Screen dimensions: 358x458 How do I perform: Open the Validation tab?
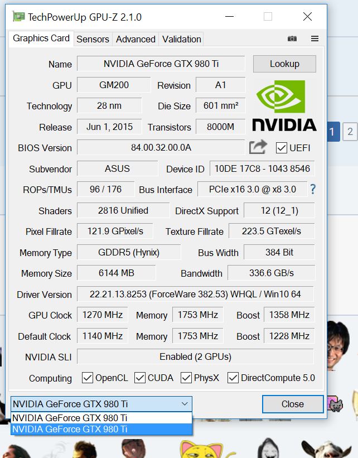pyautogui.click(x=181, y=39)
